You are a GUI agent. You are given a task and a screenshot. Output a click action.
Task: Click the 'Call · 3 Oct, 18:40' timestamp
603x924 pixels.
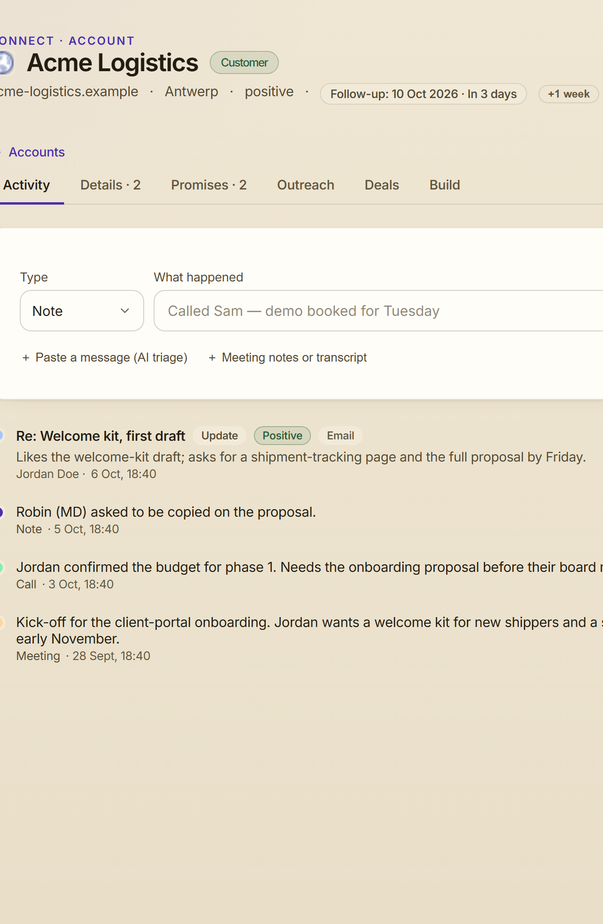(x=65, y=584)
